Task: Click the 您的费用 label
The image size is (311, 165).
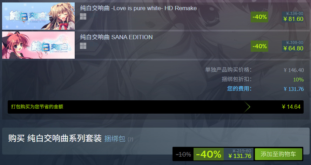Action: click(x=239, y=88)
